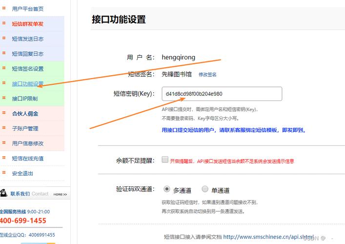Click the signature value 先锋图书馆
Image resolution: width=345 pixels, height=244 pixels.
[177, 74]
